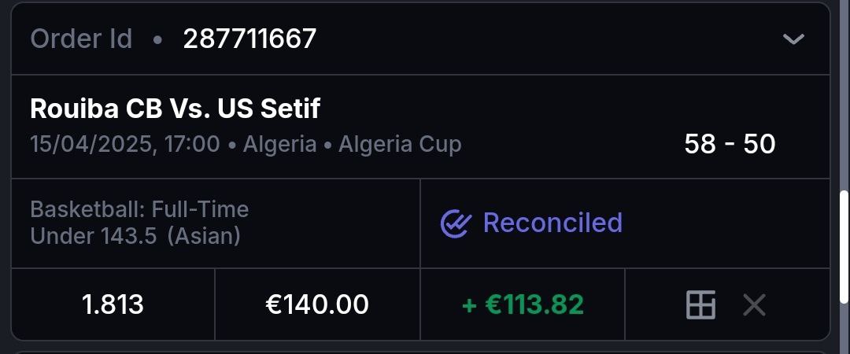The height and width of the screenshot is (354, 850).
Task: Select the 15/04/2025, 17:00 event date
Action: click(x=125, y=145)
